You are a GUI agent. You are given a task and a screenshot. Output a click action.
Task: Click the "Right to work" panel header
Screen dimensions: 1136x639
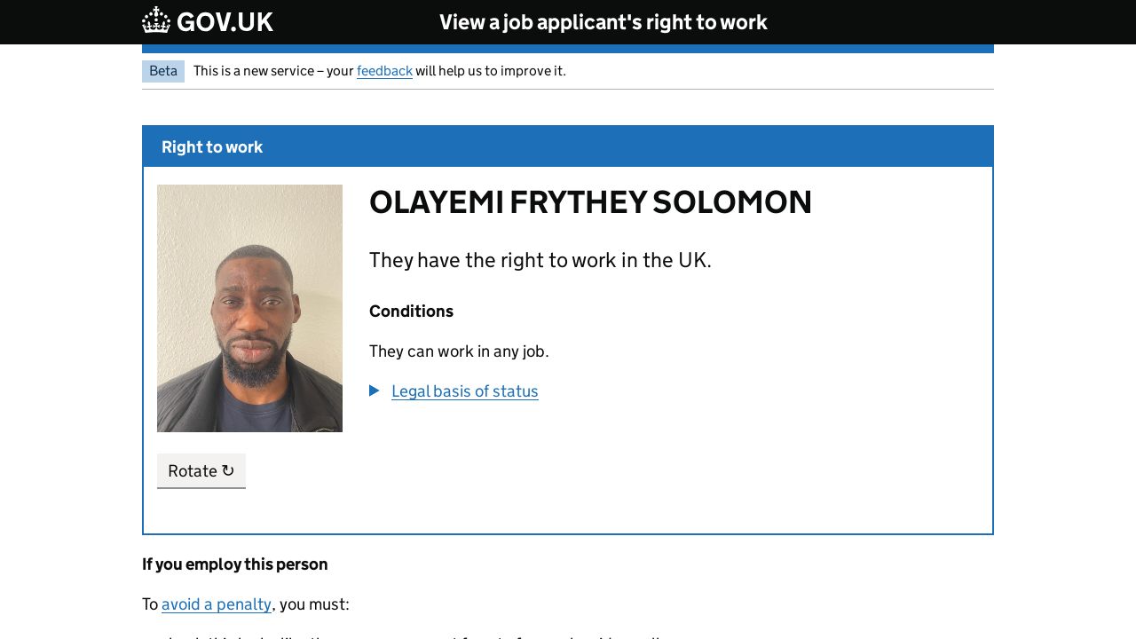coord(212,147)
